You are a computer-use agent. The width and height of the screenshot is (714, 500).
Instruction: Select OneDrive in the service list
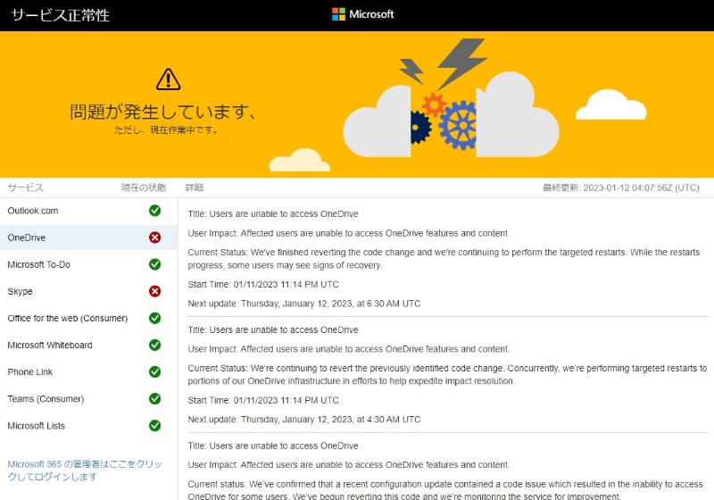point(88,237)
